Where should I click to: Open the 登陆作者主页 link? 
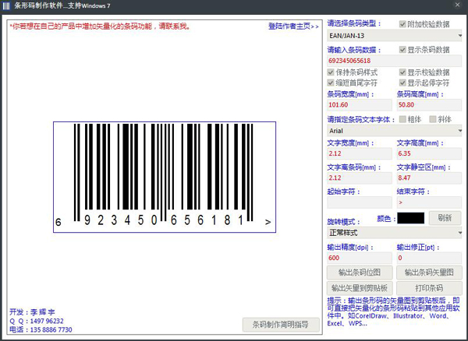pyautogui.click(x=293, y=26)
